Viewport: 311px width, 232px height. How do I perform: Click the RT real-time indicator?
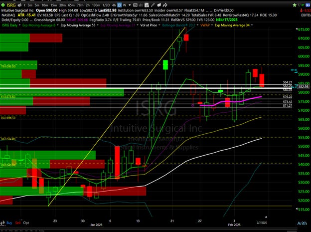coord(303,5)
